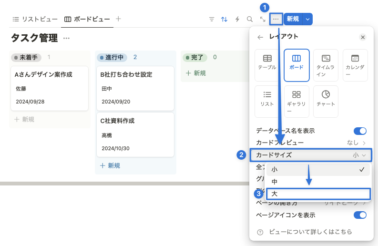Screen dimensions: 378x246
Task: Select the タイムライン layout option
Action: [326, 65]
